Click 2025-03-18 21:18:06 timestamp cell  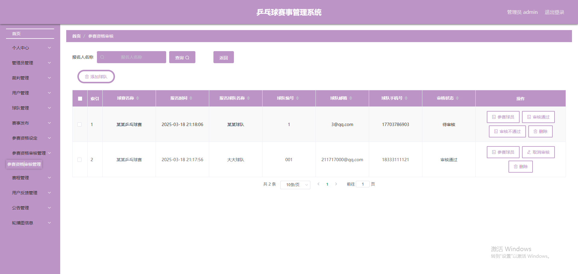(182, 125)
